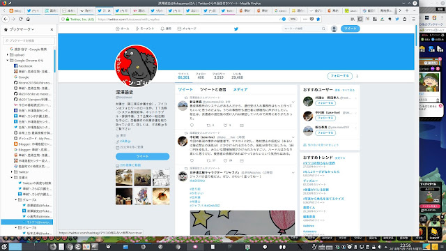Screen dimensions: 446x251
Task: Go back with the browser back arrow
Action: (6, 19)
